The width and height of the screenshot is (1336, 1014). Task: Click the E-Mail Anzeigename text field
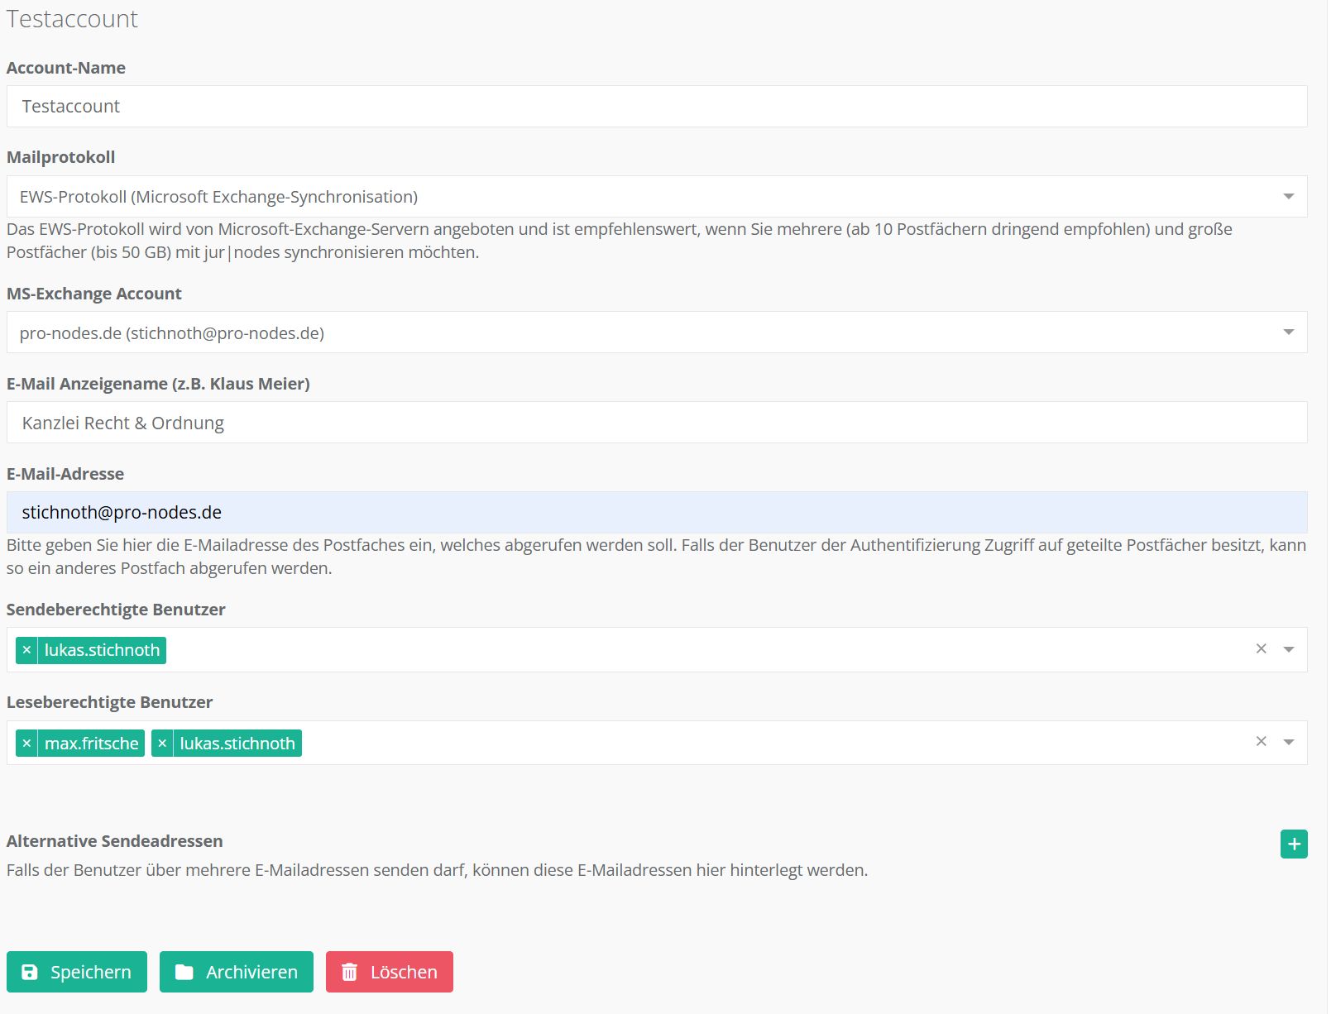[656, 423]
